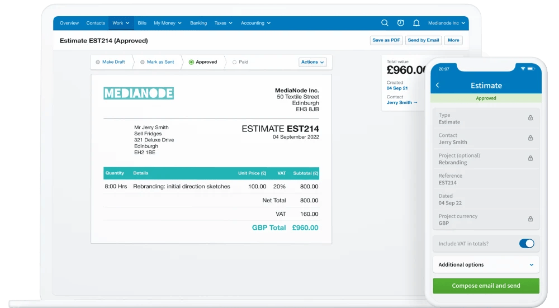Tap the lock icon beside Project currency
Screen dimensions: 559x308
[530, 219]
